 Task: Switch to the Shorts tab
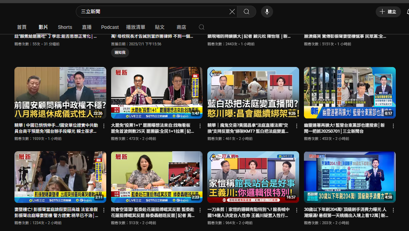tap(65, 27)
